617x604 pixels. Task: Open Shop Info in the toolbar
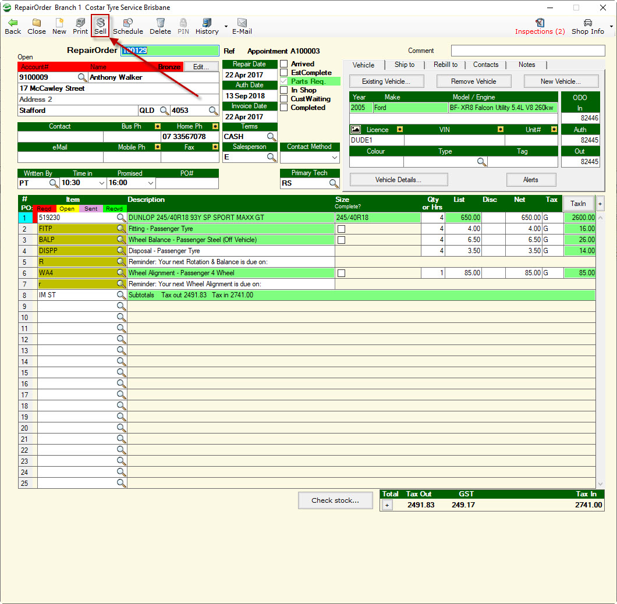click(x=587, y=26)
